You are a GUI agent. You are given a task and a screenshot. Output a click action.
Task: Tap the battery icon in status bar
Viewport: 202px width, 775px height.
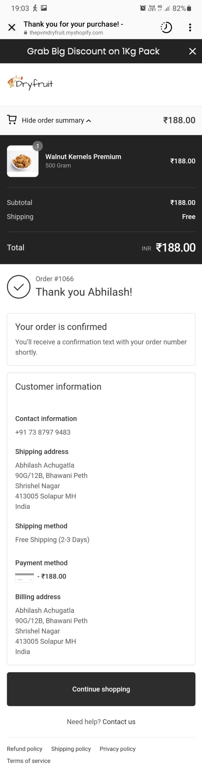(x=189, y=8)
